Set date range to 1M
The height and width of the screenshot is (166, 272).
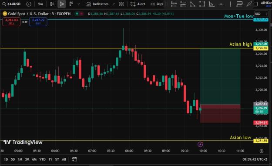click(x=20, y=159)
